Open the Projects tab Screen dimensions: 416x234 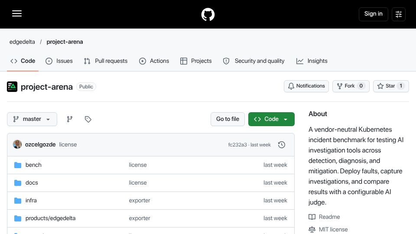click(x=196, y=61)
